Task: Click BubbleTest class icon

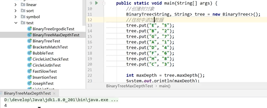Action: pos(30,53)
